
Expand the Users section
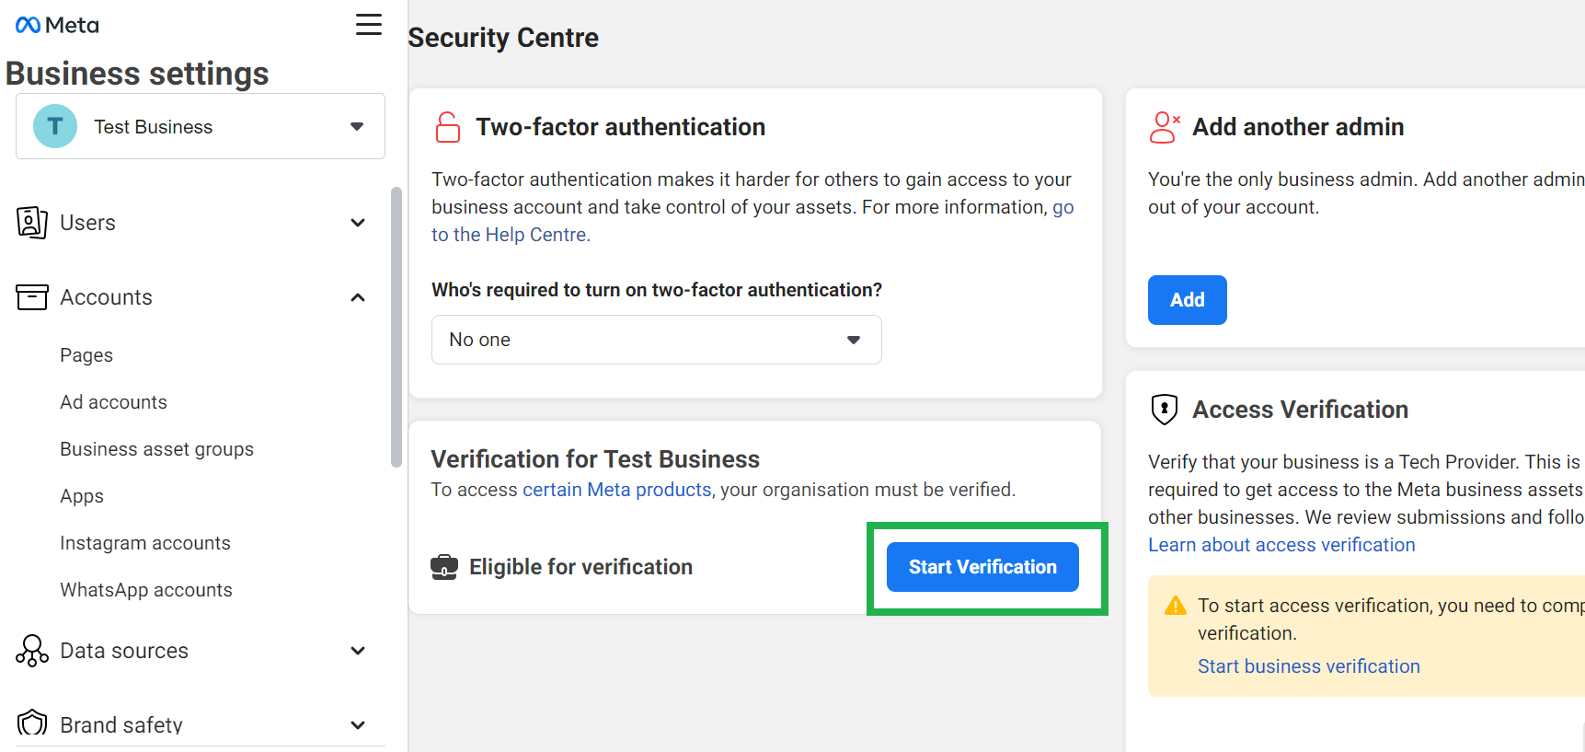coord(358,223)
